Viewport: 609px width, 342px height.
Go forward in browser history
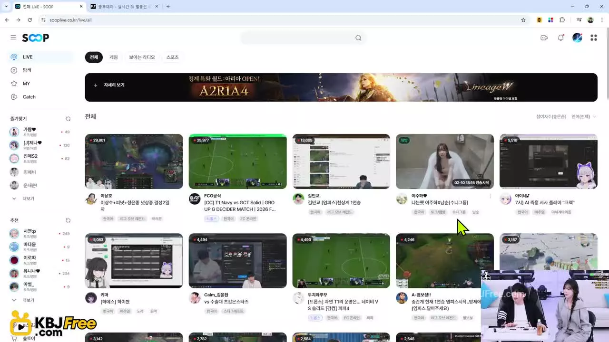pyautogui.click(x=18, y=20)
